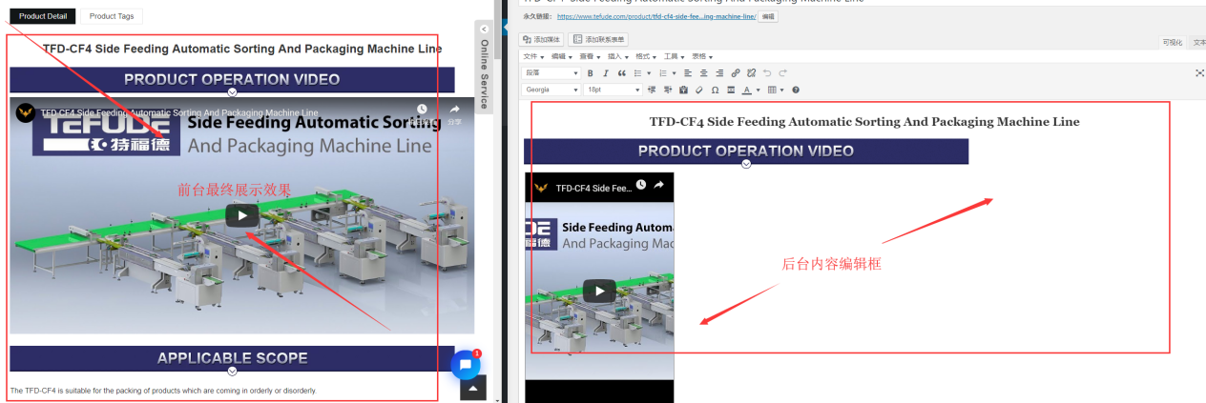Open the 文件 menu in editor

coord(533,57)
